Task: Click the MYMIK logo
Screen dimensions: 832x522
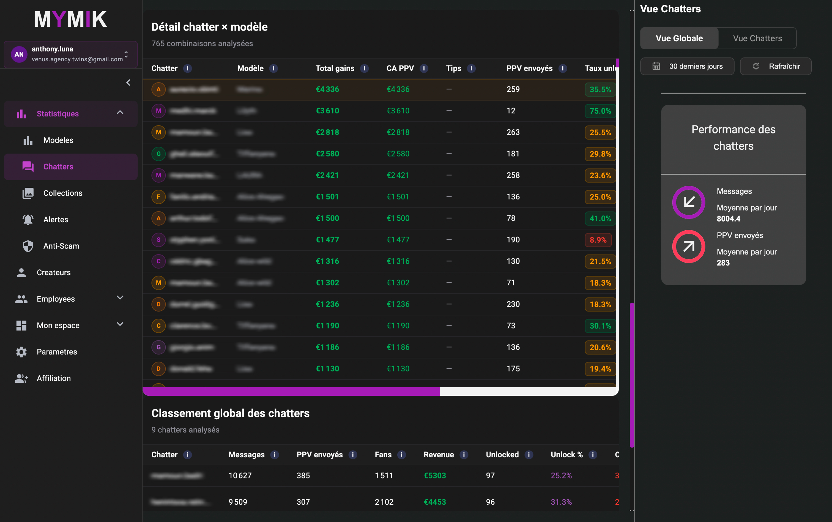Action: coord(71,19)
